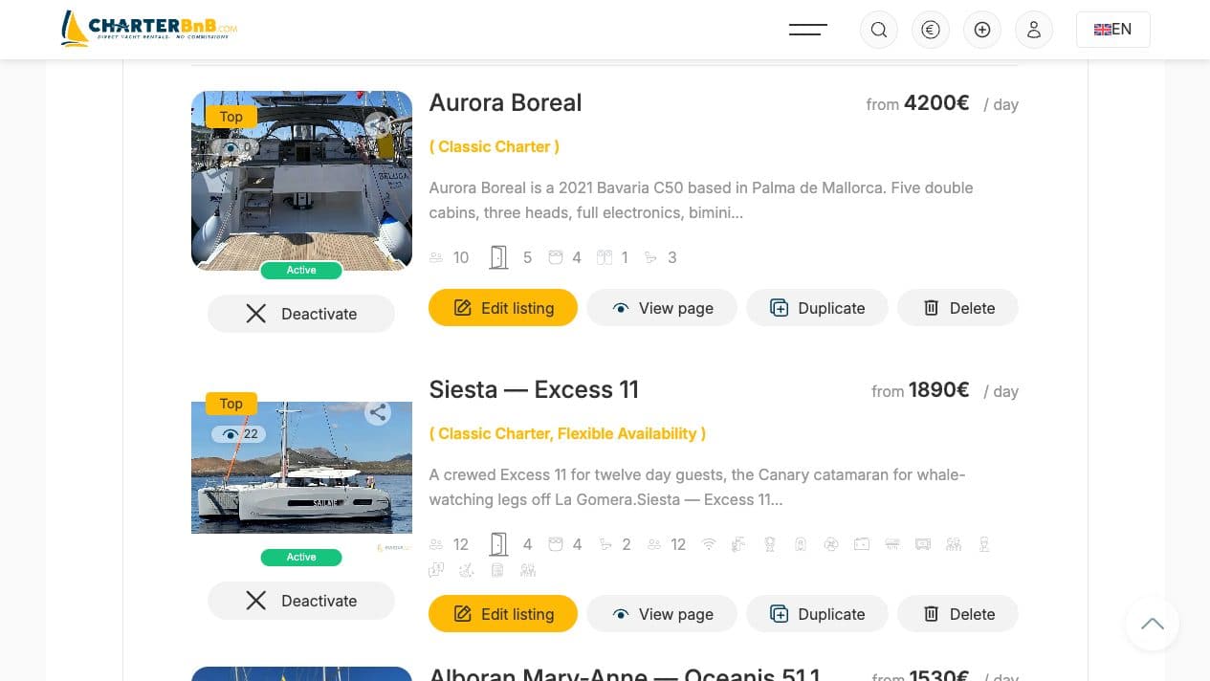
Task: Click Siesta views eye counter showing 22
Action: tap(238, 434)
